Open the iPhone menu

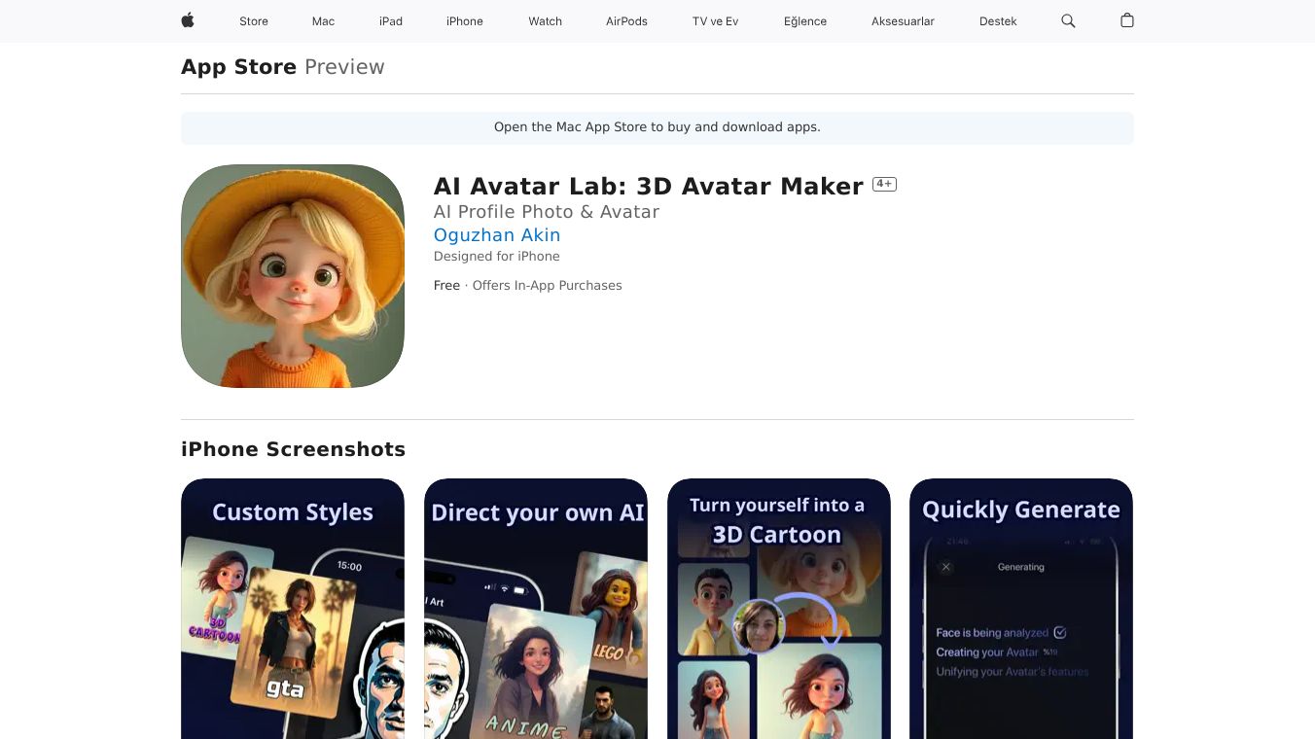[x=465, y=21]
